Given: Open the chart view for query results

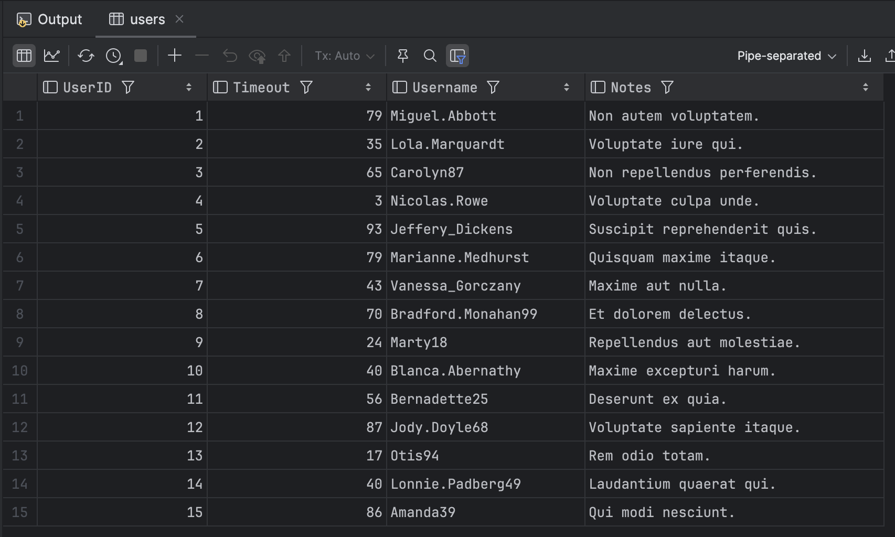Looking at the screenshot, I should coord(52,56).
